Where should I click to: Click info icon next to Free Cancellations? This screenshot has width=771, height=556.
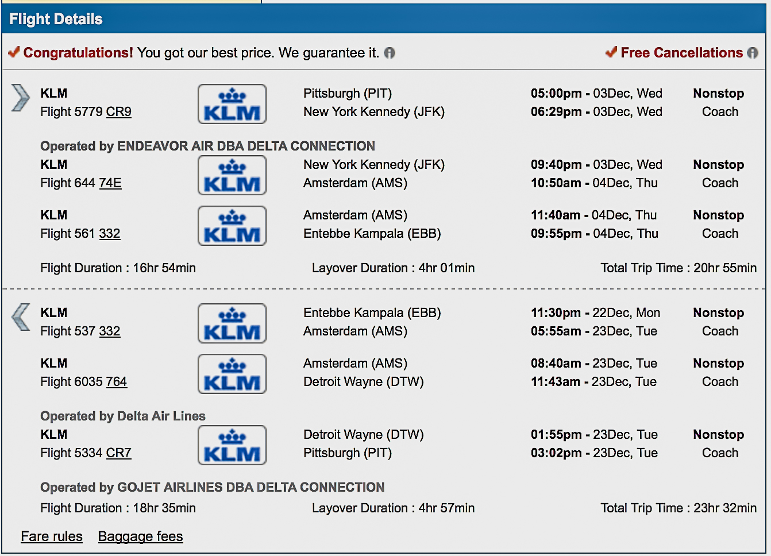pyautogui.click(x=752, y=53)
